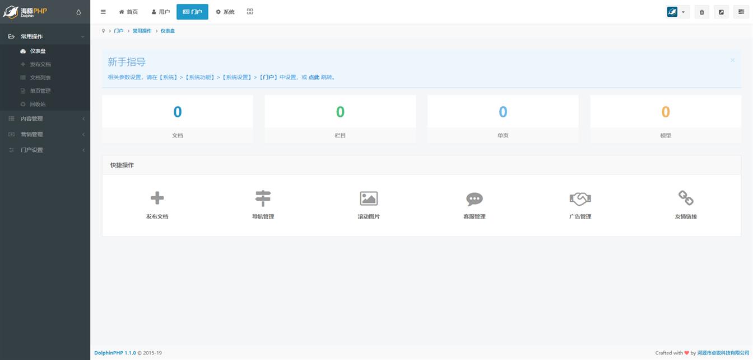Open the dolphin avatar user dropdown
This screenshot has height=360, width=753.
point(677,12)
